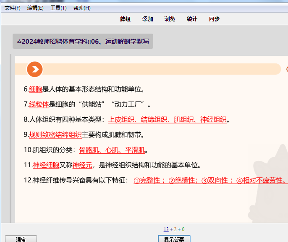This screenshot has width=288, height=242.
Task: Click the deck title 2024教师招聘体育学科
Action: pyautogui.click(x=83, y=41)
